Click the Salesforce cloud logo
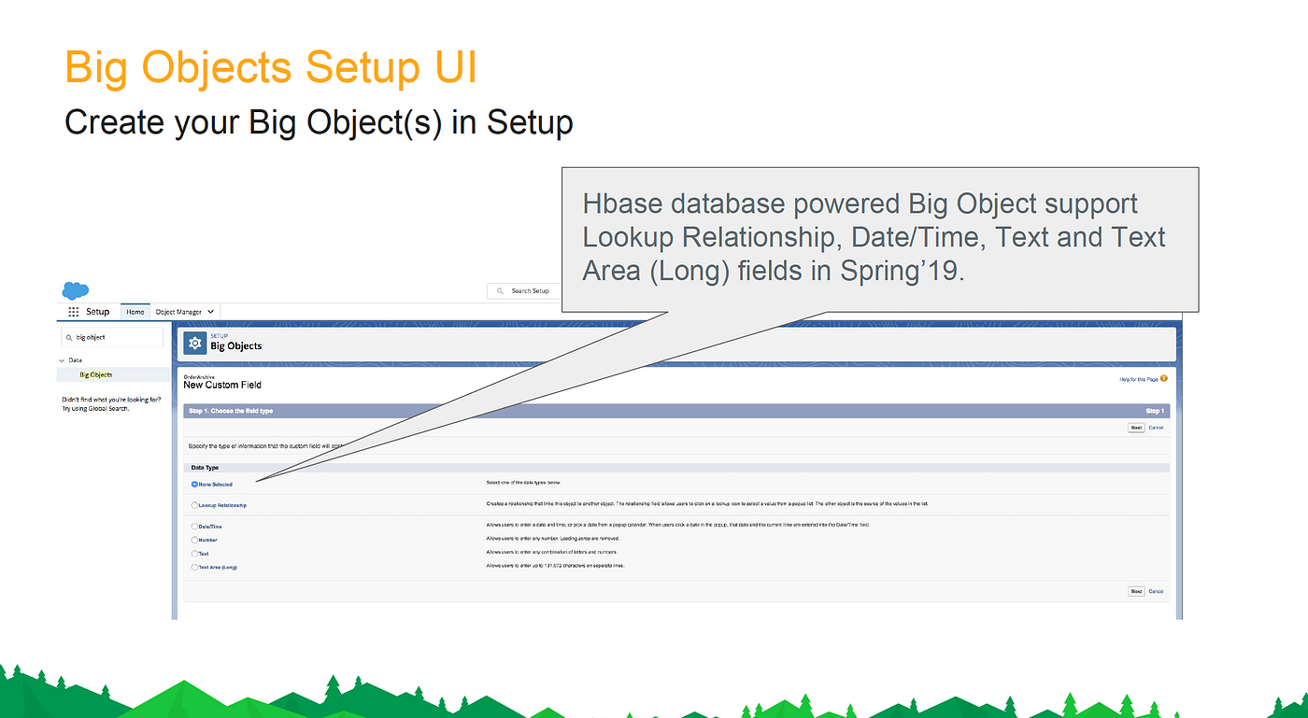 pos(75,290)
